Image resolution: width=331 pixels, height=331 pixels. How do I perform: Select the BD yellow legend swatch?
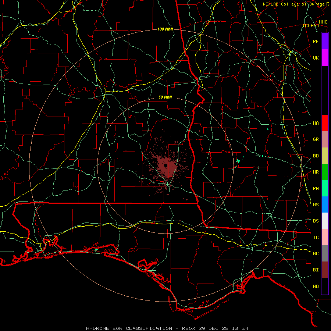325,156
